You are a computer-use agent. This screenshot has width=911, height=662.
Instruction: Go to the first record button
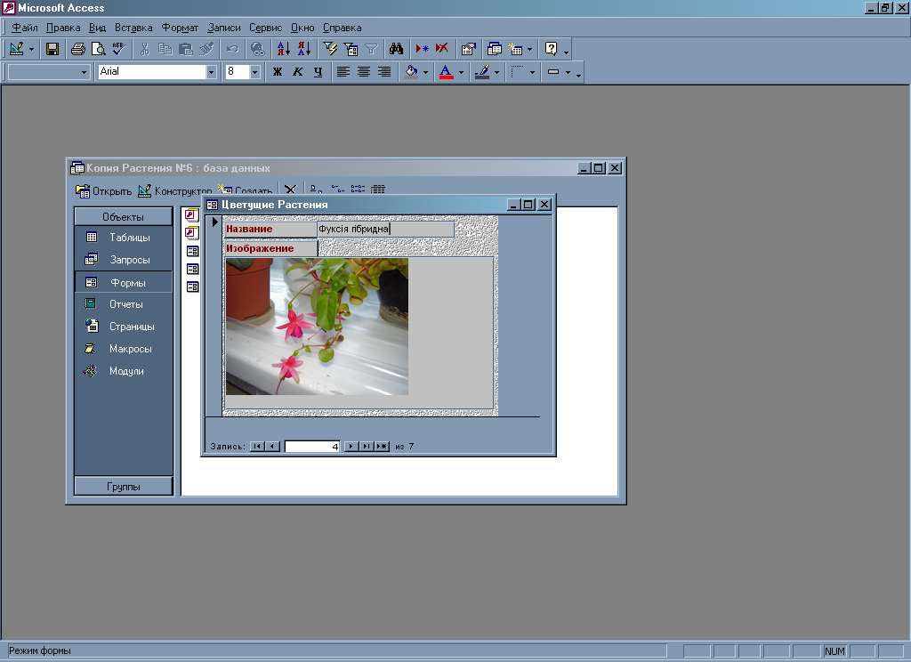tap(257, 447)
